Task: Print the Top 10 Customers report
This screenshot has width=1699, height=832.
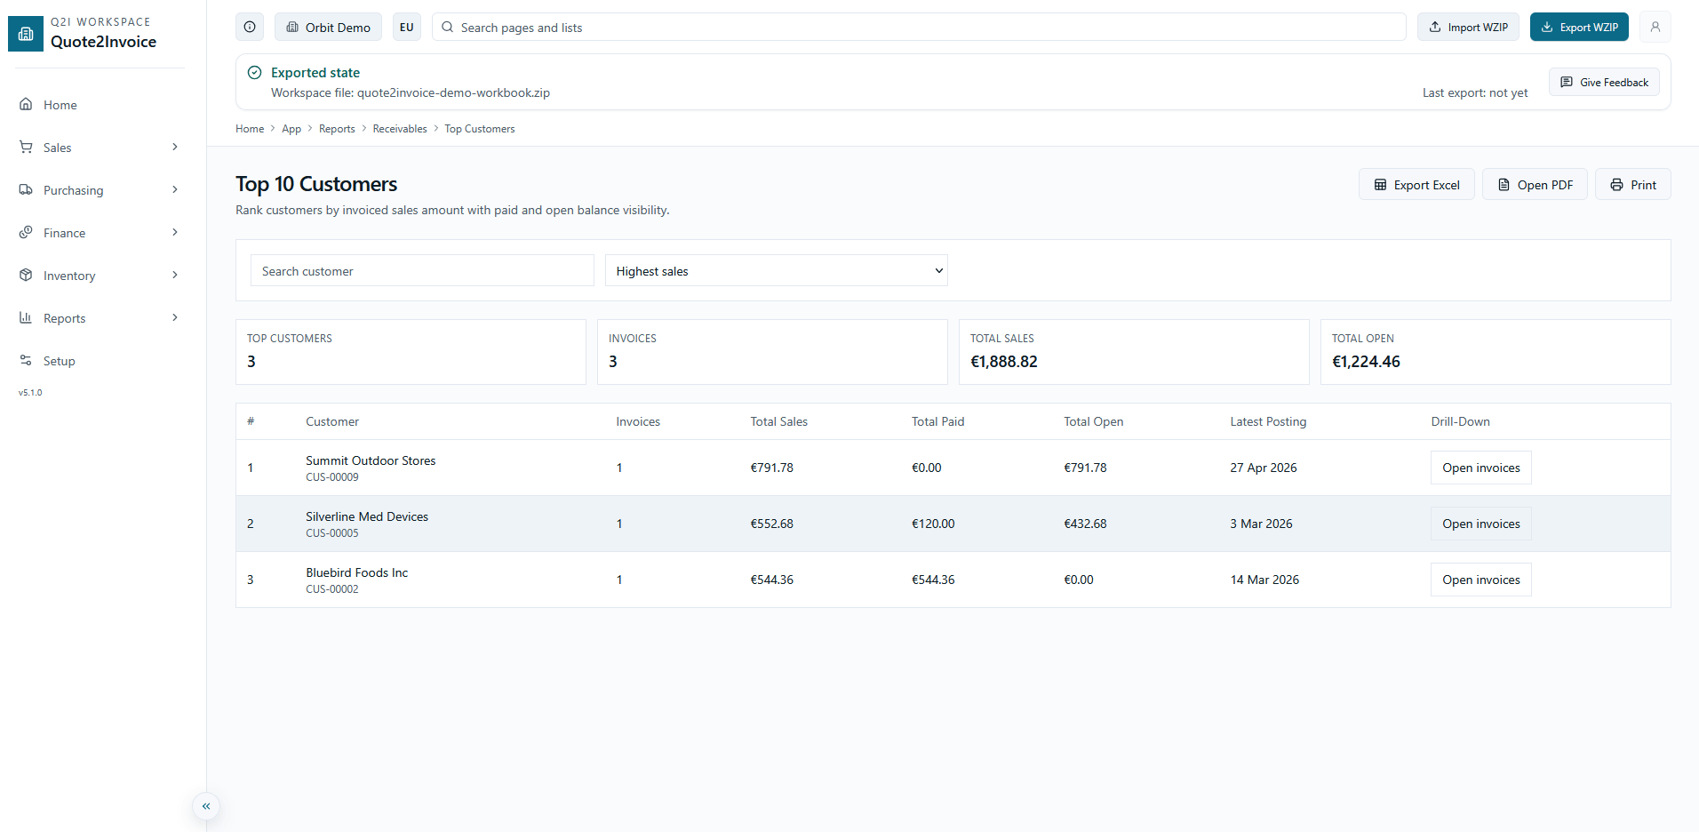Action: coord(1632,185)
